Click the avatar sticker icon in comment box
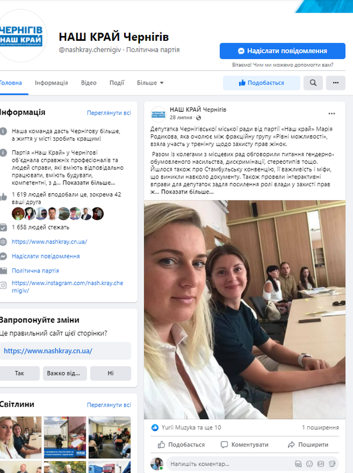 298,464
